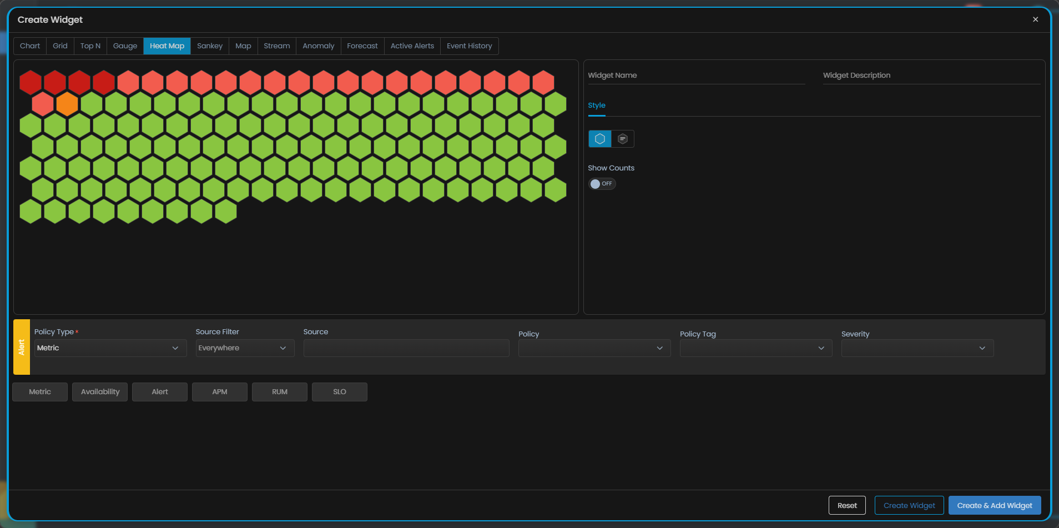Switch to the Chart tab
The height and width of the screenshot is (528, 1059).
click(30, 46)
